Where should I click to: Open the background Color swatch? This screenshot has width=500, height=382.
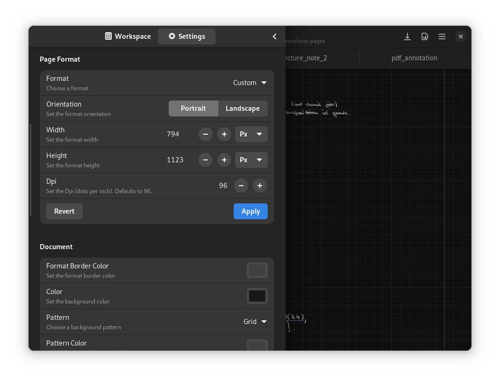(x=257, y=296)
